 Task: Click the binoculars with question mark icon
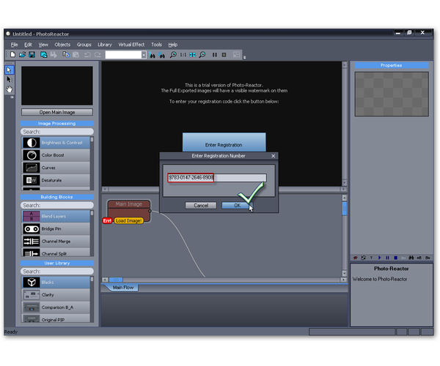[x=152, y=55]
